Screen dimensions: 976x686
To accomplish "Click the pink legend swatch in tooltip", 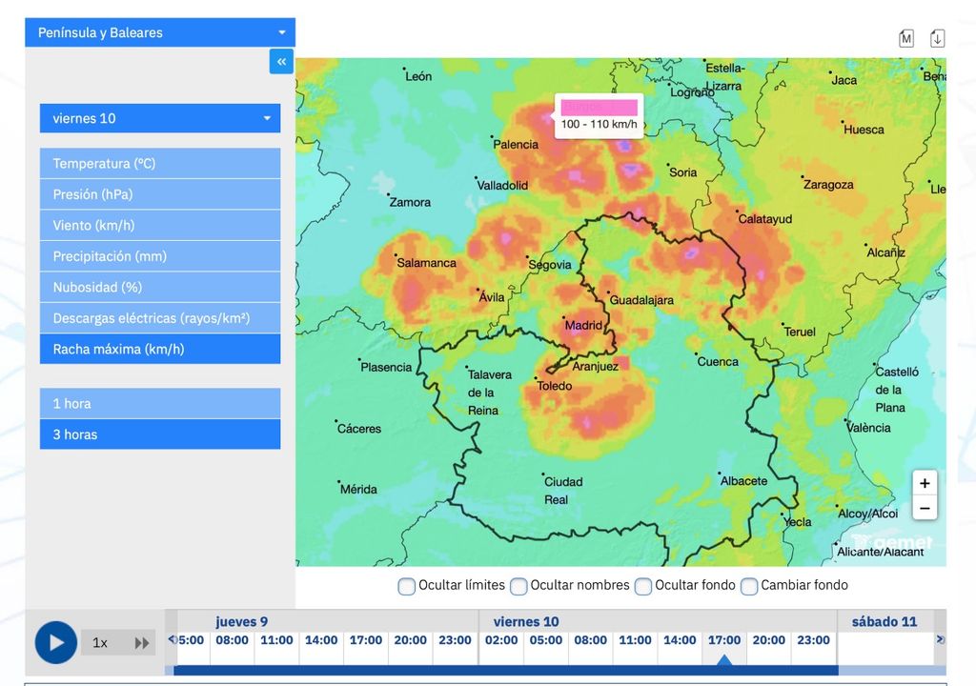I will pyautogui.click(x=600, y=107).
